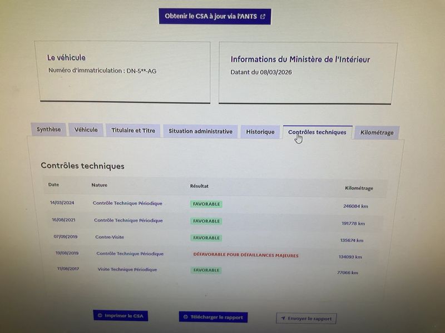Click Contrôle Technique Périodique in the 19/08/2019 row
This screenshot has height=333, width=445.
pos(130,254)
